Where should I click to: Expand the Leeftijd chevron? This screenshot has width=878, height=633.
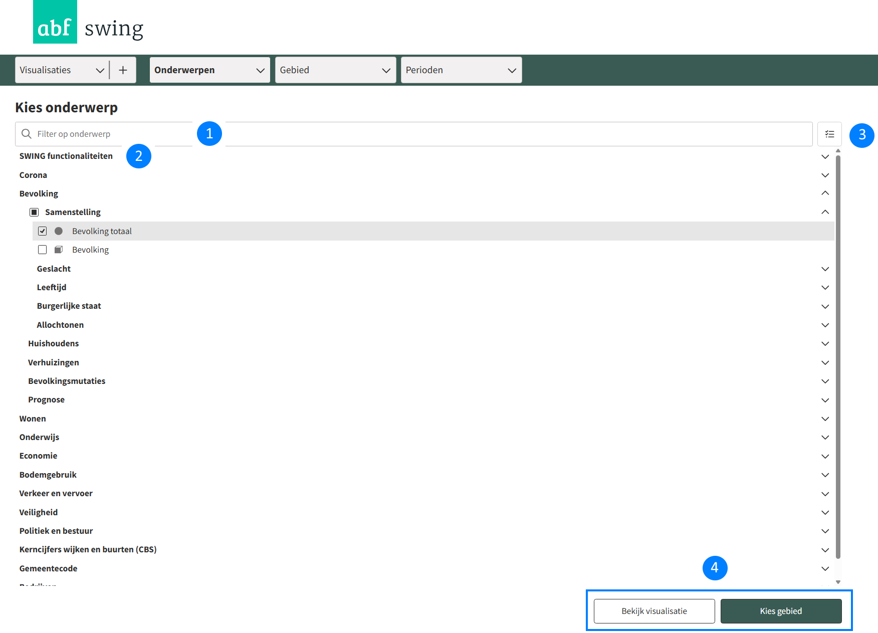click(825, 287)
